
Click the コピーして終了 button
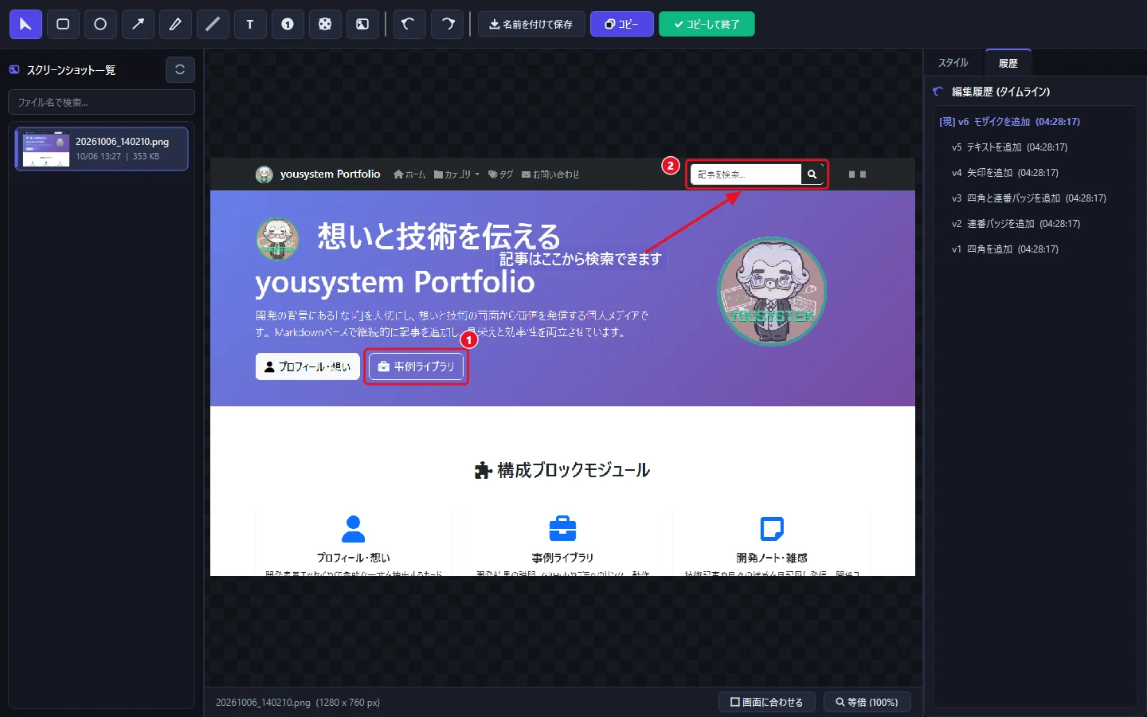[707, 24]
